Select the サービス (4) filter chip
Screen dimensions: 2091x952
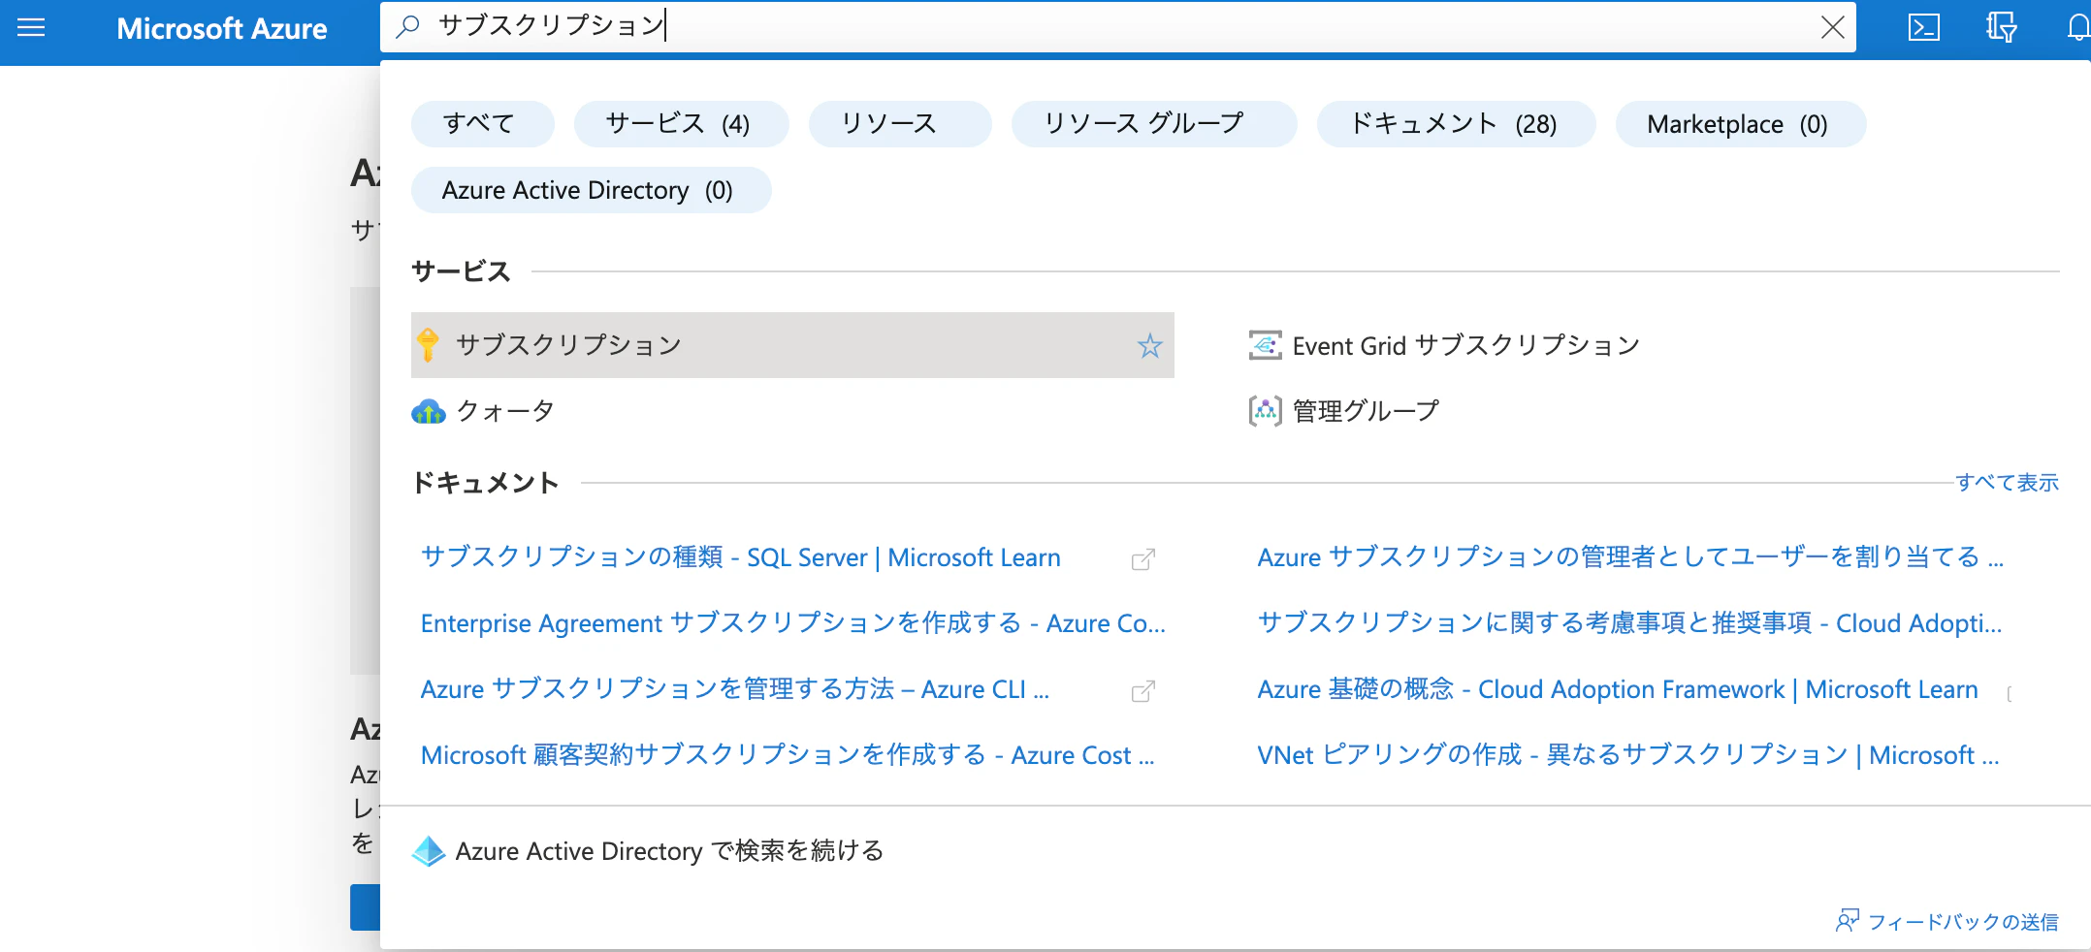[681, 124]
